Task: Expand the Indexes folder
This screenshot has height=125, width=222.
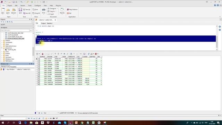Action: pyautogui.click(x=2, y=41)
